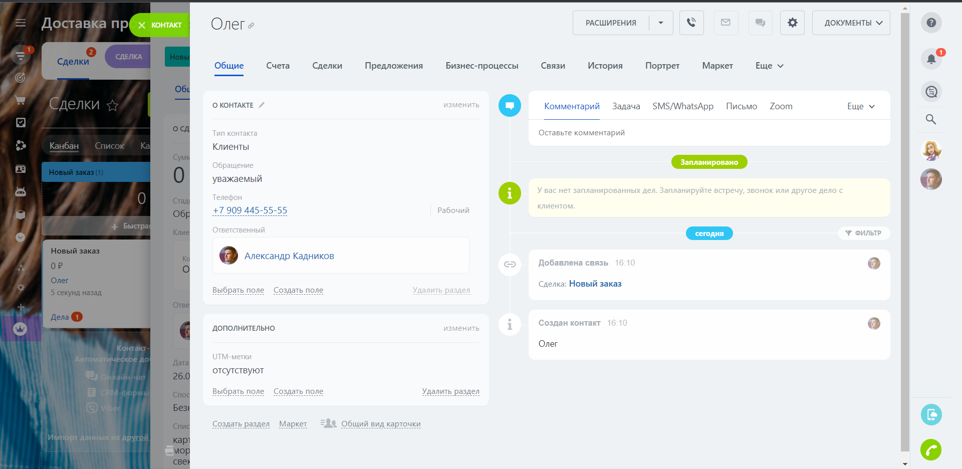This screenshot has height=469, width=962.
Task: Select the SMS/WhatsApp tab
Action: tap(682, 106)
